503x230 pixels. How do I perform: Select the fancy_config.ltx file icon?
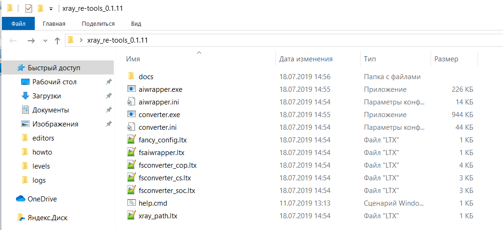coord(131,140)
